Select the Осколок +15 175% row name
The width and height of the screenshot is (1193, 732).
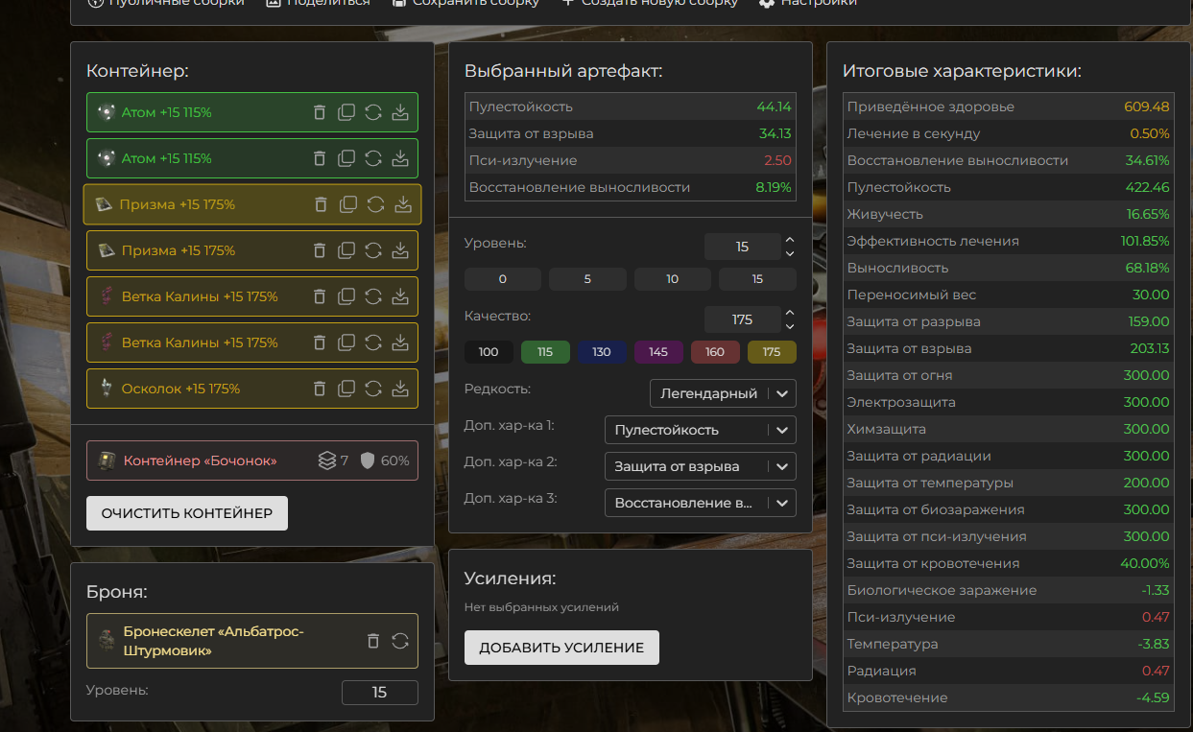pyautogui.click(x=180, y=389)
